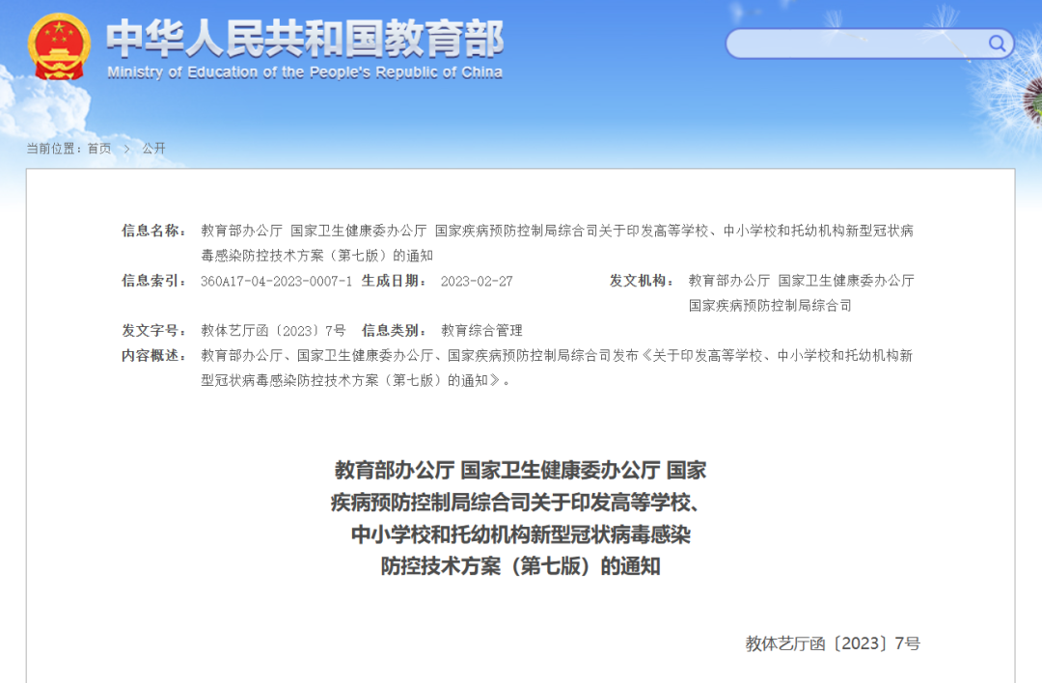Click the document number below the headline
The width and height of the screenshot is (1042, 683).
point(833,643)
